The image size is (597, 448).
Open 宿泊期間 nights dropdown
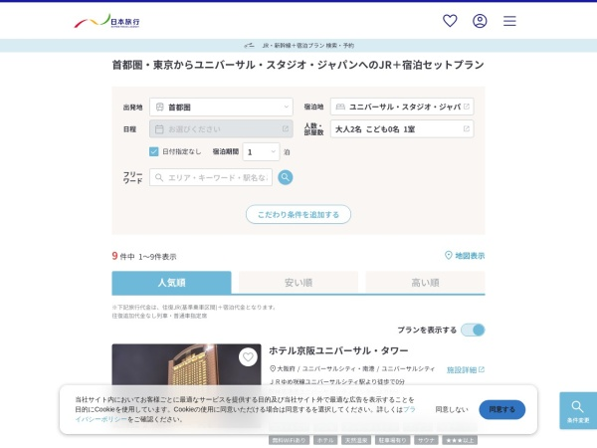[261, 152]
